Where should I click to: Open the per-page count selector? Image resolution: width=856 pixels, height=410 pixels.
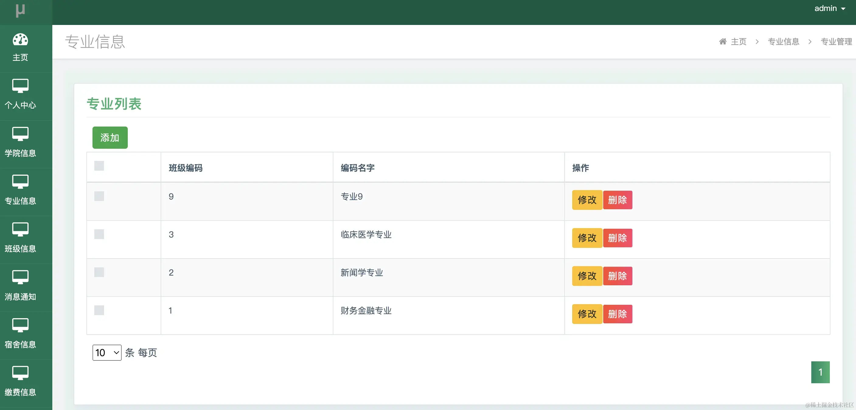click(106, 353)
